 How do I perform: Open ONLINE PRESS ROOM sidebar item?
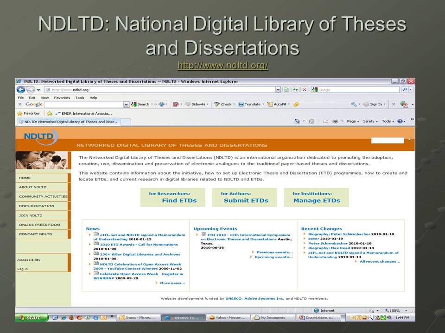click(x=41, y=225)
